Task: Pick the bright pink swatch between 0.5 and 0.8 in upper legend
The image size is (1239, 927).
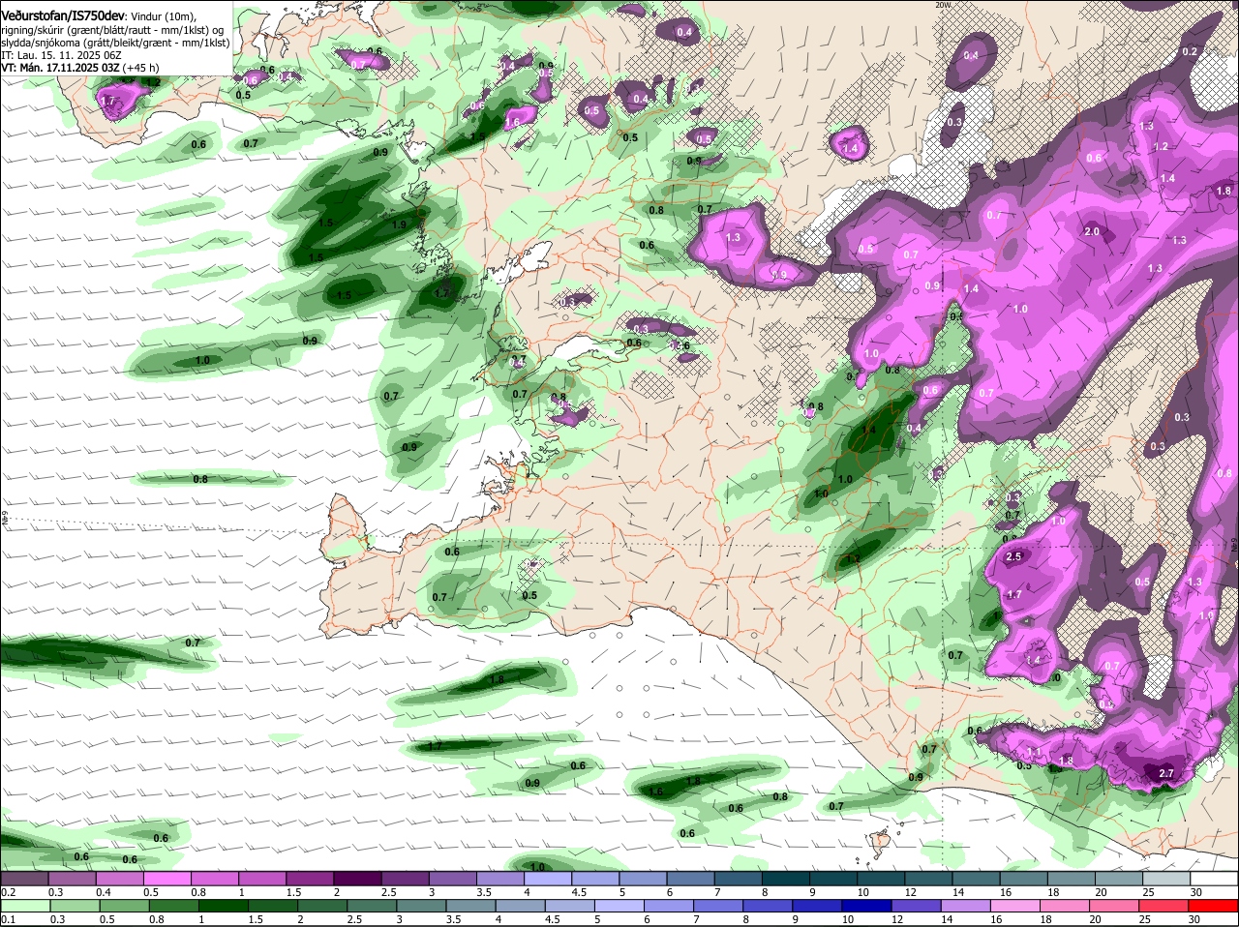Action: tap(166, 878)
